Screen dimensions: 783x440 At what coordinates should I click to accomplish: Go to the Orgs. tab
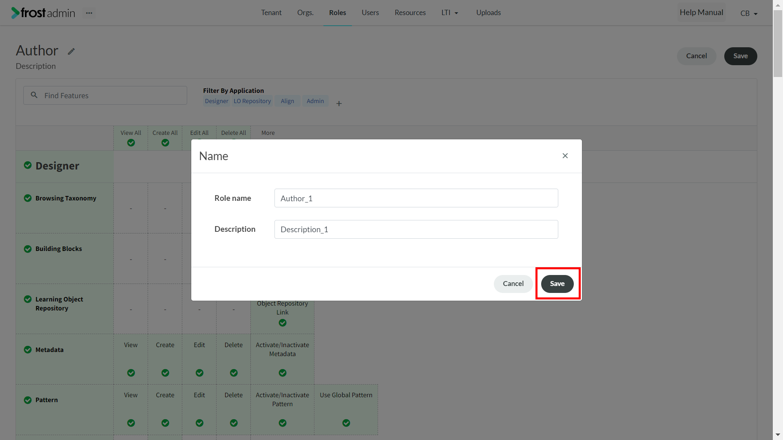pyautogui.click(x=305, y=13)
